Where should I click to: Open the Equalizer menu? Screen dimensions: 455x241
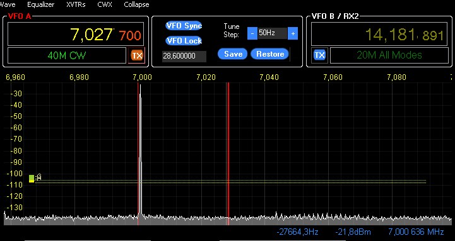click(x=40, y=4)
